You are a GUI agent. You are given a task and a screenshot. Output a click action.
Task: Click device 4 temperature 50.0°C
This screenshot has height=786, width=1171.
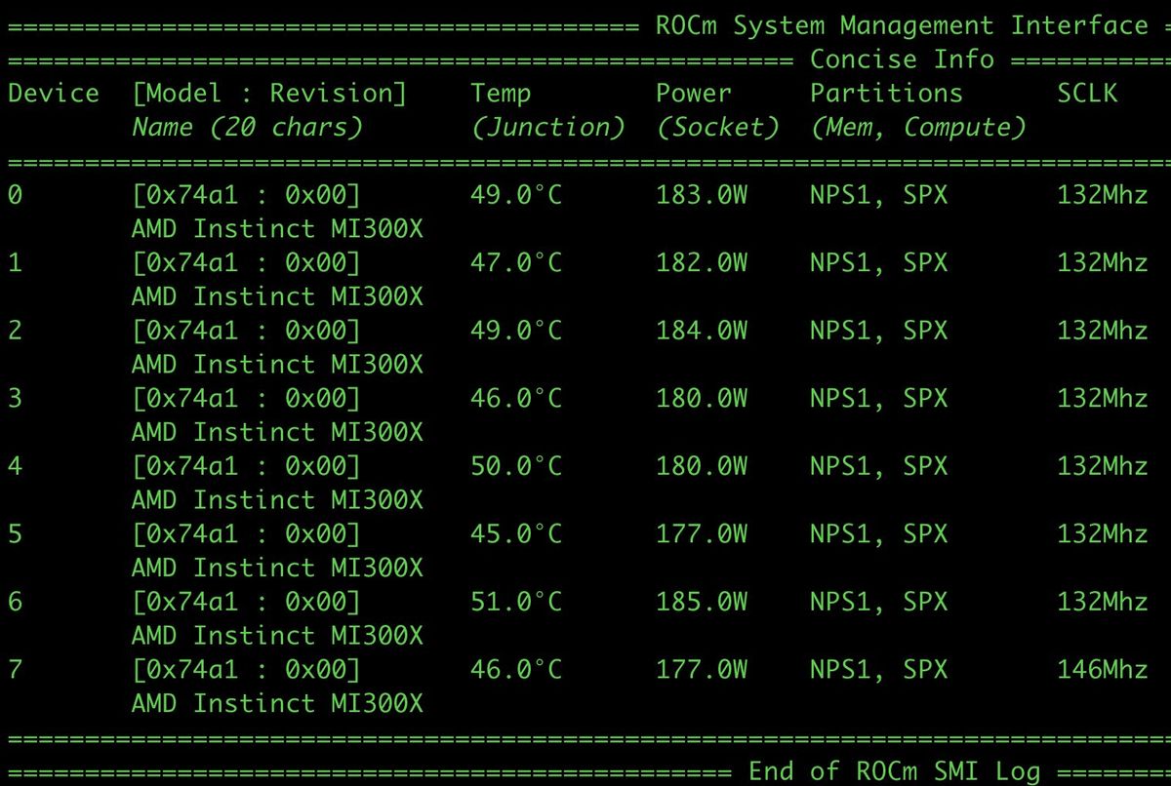click(x=516, y=466)
